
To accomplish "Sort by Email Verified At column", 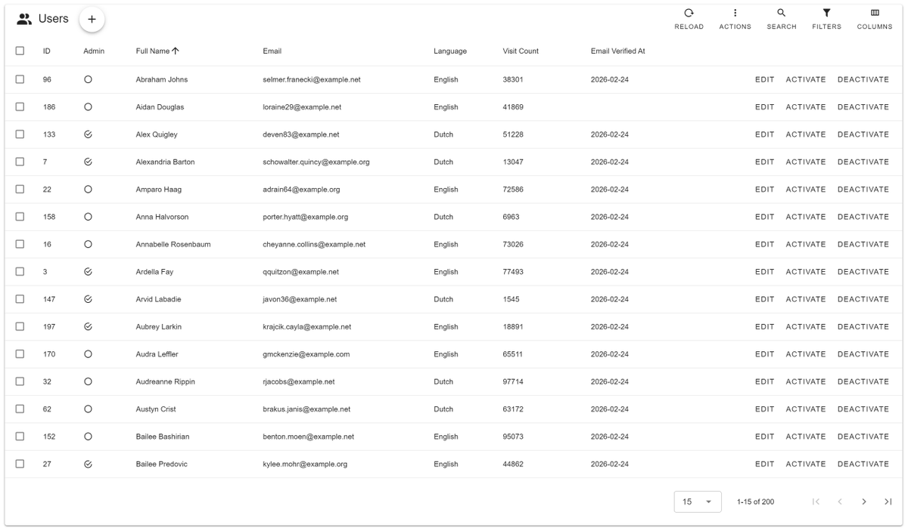I will (617, 51).
